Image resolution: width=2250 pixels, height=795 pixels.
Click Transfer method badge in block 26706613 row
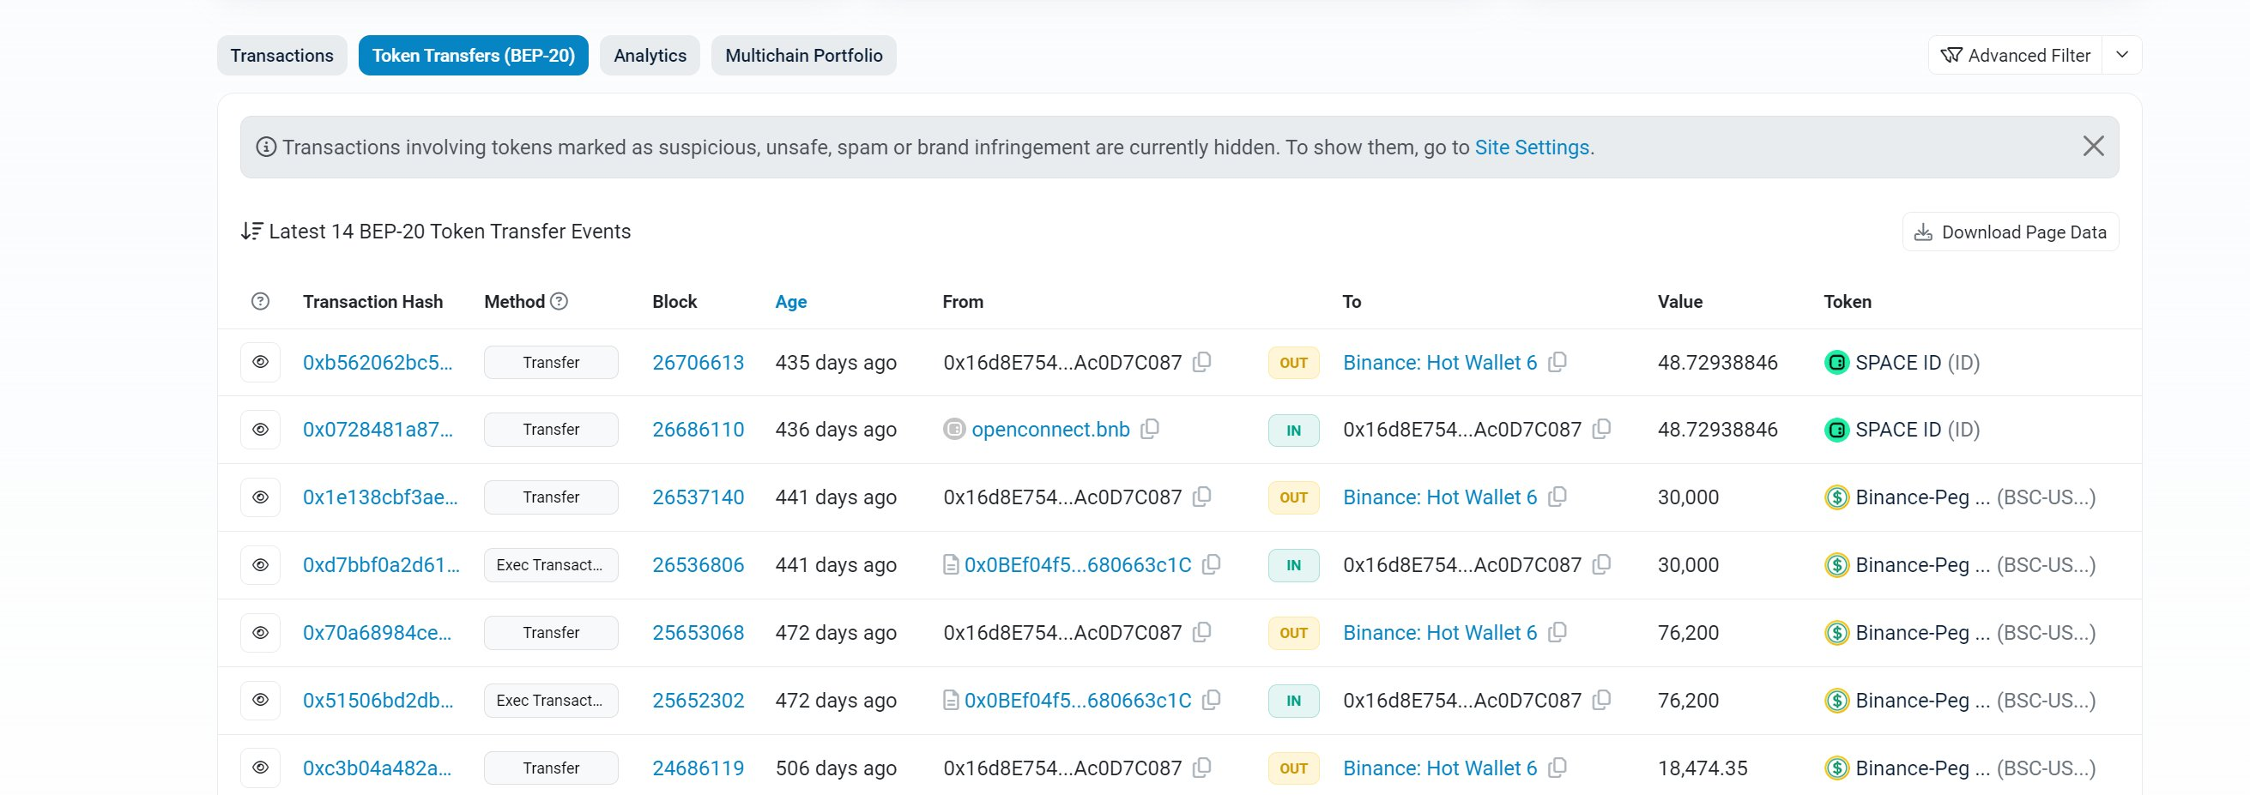click(551, 362)
